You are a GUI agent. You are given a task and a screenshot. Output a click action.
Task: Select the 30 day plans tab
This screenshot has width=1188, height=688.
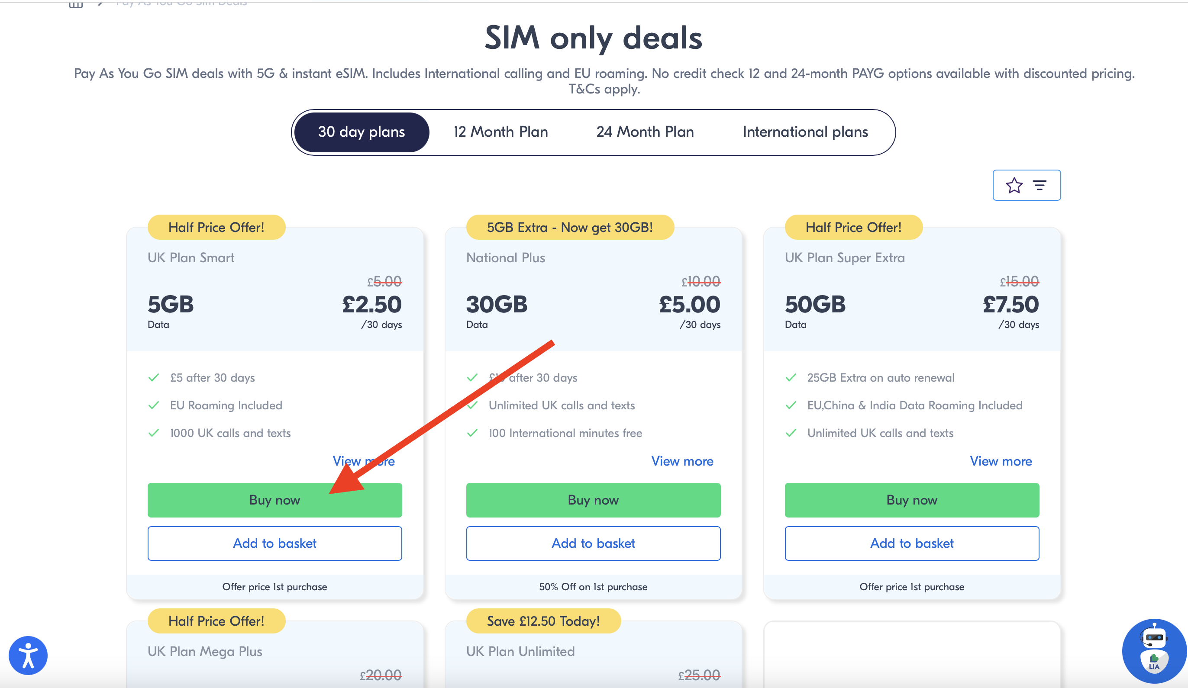pos(361,132)
